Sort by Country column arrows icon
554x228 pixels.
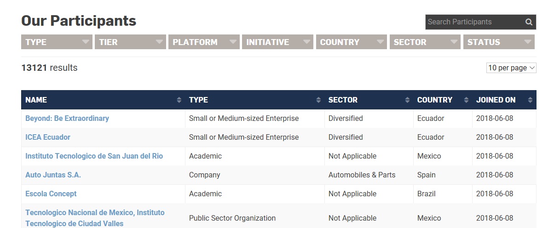pyautogui.click(x=466, y=100)
